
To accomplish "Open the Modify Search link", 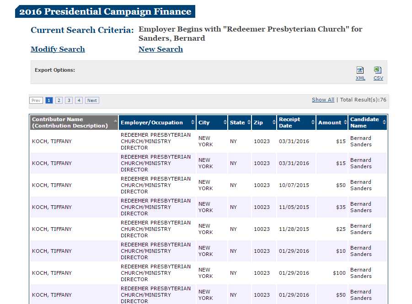I will pyautogui.click(x=58, y=49).
